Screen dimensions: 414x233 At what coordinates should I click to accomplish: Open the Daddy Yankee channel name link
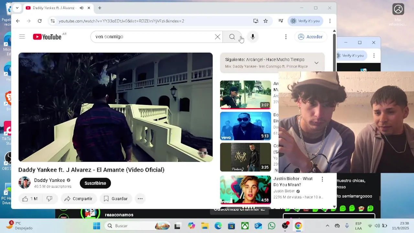pos(49,180)
